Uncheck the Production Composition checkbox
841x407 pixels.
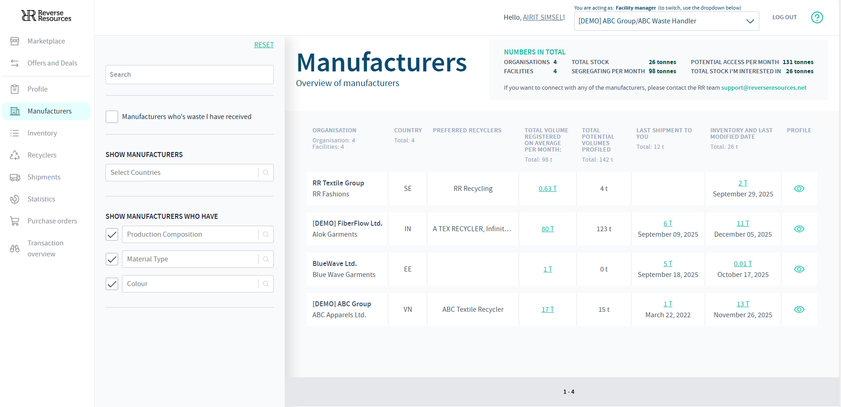(112, 234)
